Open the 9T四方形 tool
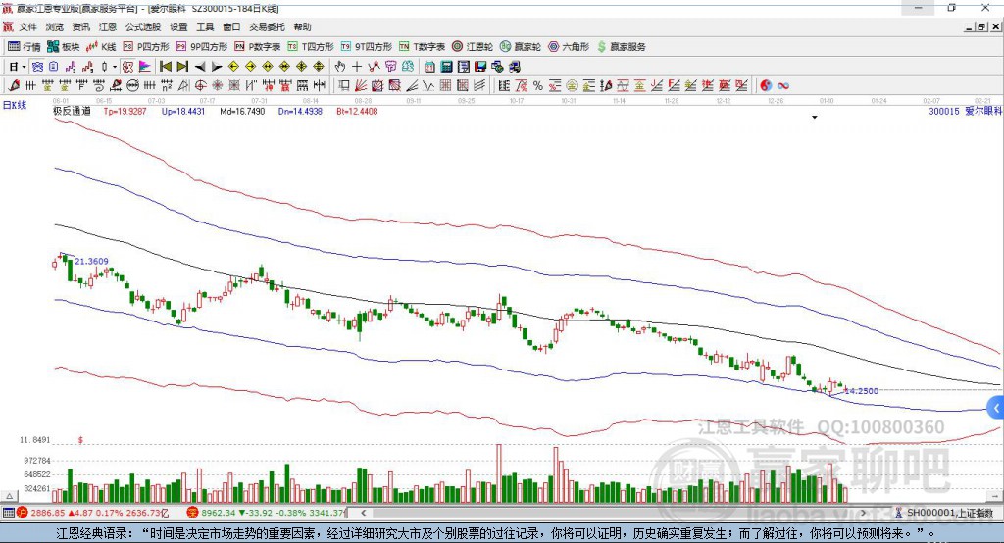Screen dimensions: 1004x543 [367, 47]
